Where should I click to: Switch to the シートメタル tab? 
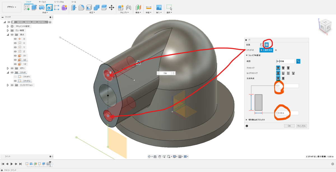pyautogui.click(x=59, y=2)
